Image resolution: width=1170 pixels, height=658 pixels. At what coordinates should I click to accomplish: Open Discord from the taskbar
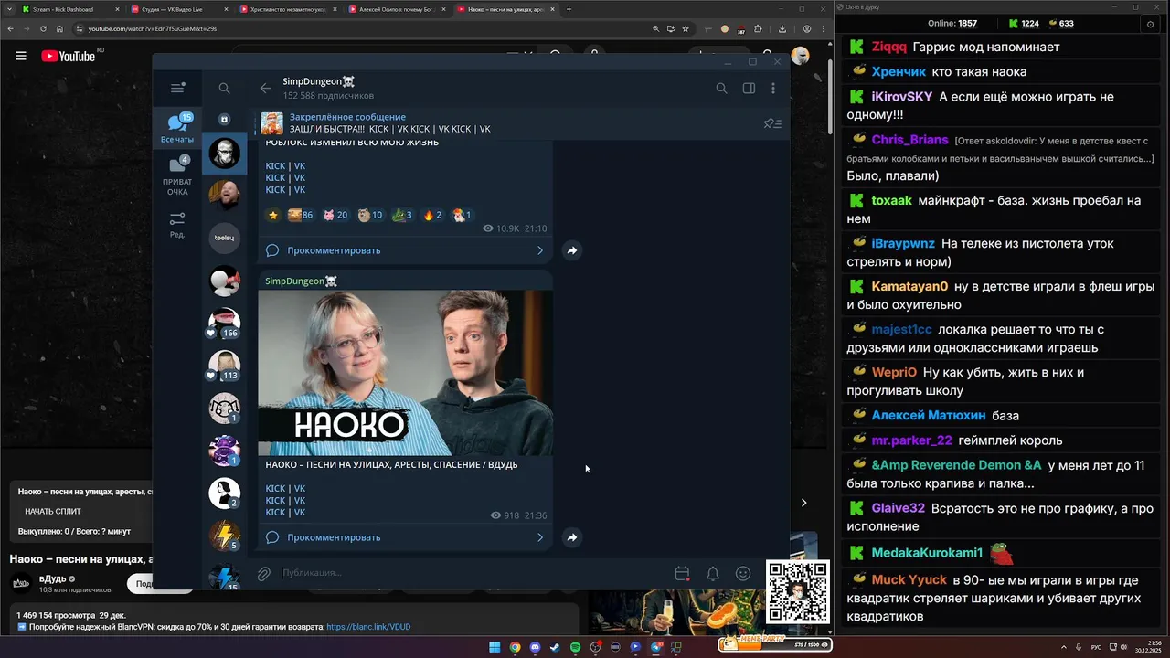point(535,647)
